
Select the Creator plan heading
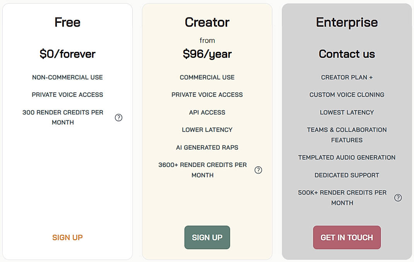207,22
